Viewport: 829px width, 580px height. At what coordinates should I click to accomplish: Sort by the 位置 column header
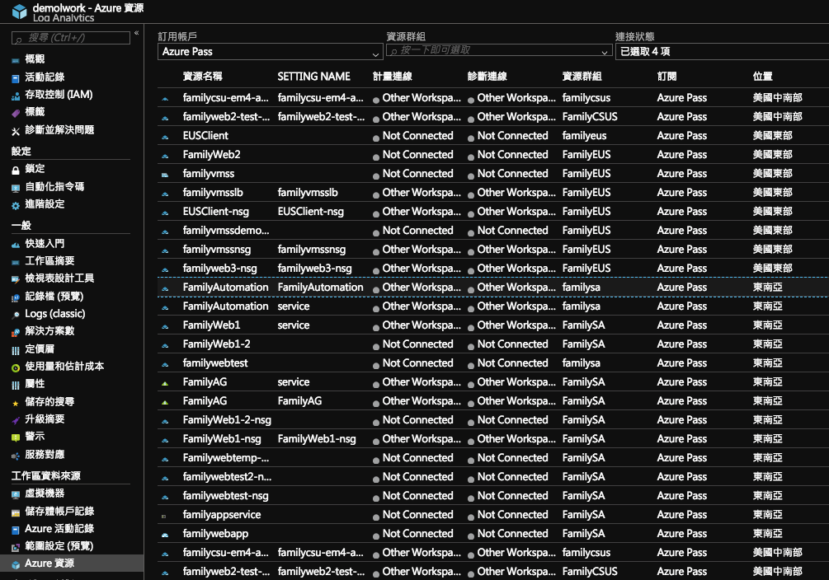click(762, 77)
